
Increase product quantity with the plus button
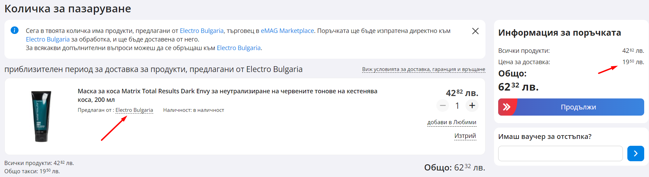point(472,106)
